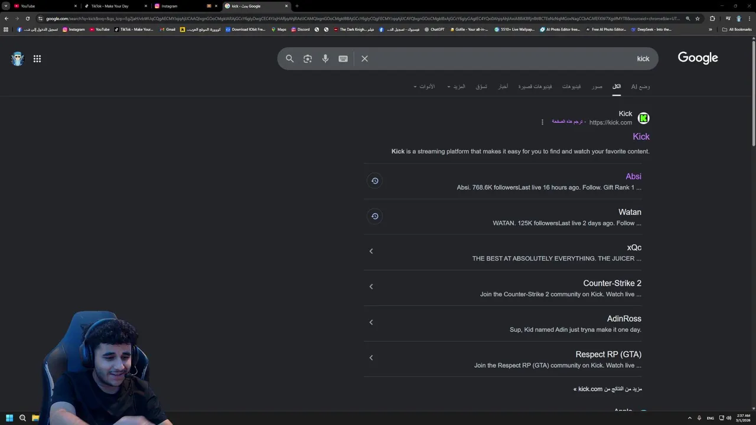Open the browser zoom magnifier icon
The height and width of the screenshot is (425, 756).
(687, 18)
